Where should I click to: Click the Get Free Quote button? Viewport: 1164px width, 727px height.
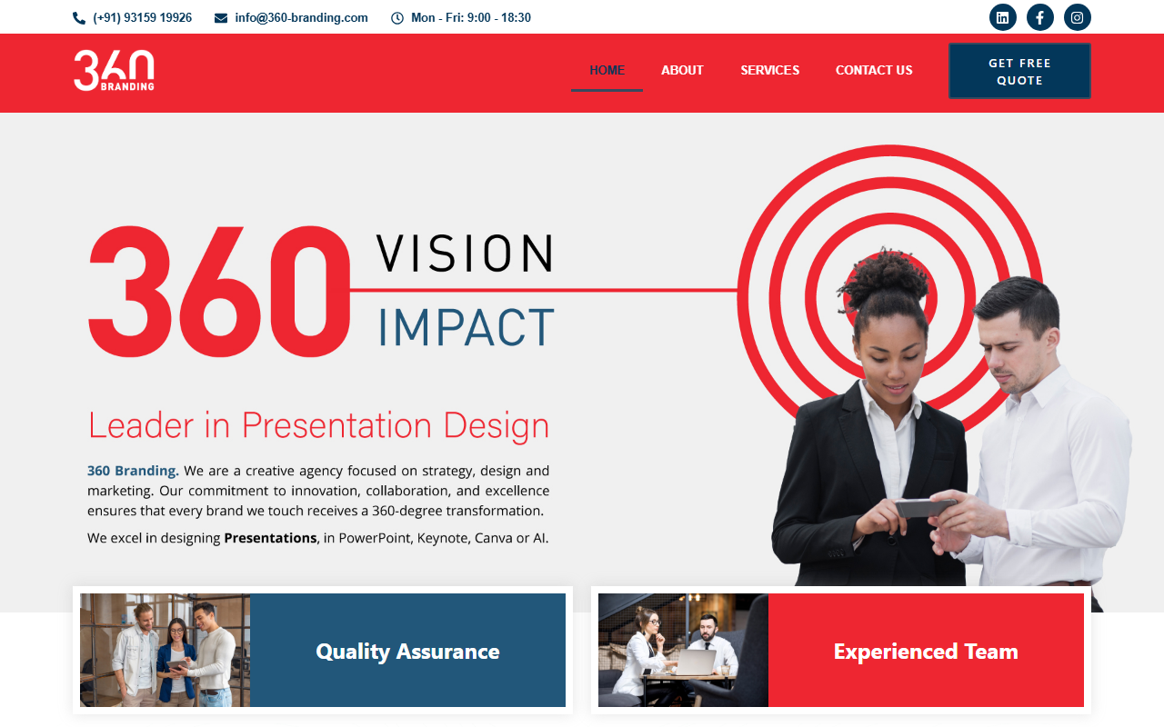1019,71
